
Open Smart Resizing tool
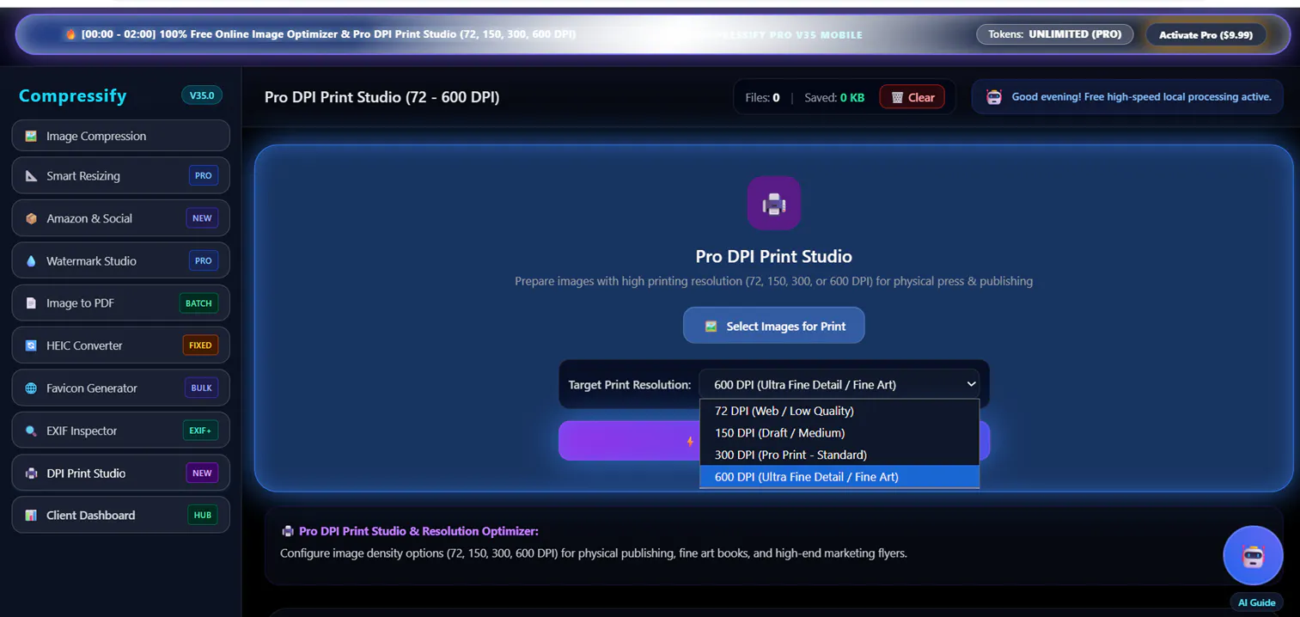(x=121, y=176)
